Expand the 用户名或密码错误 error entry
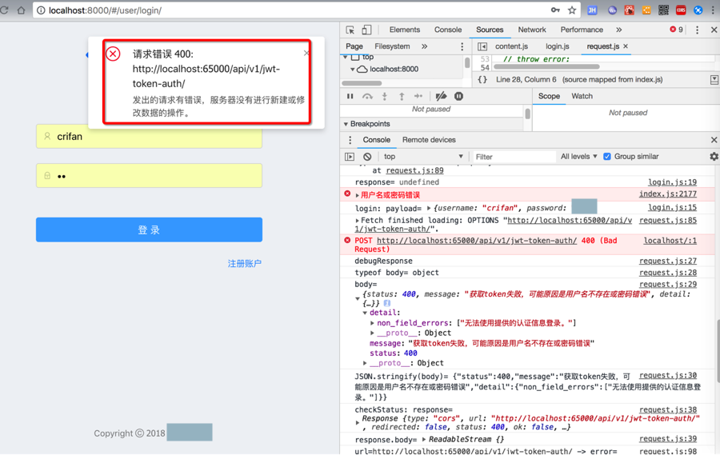Image resolution: width=720 pixels, height=455 pixels. point(358,195)
